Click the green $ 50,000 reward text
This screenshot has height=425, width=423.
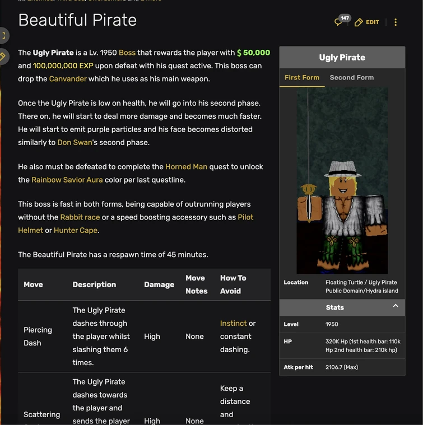(253, 53)
